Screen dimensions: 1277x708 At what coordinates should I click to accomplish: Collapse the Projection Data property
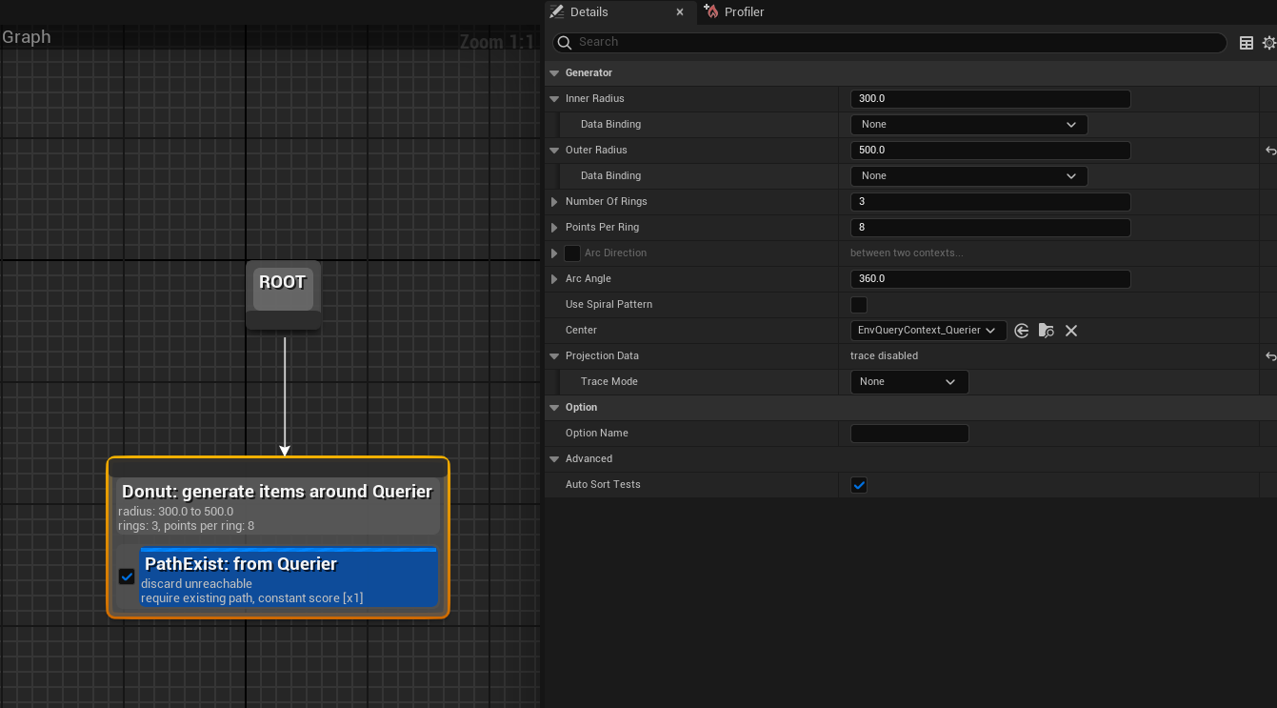554,356
